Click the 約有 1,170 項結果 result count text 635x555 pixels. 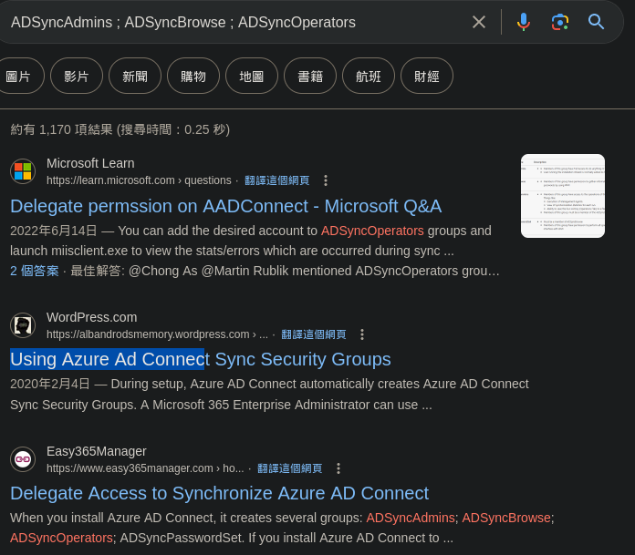pyautogui.click(x=120, y=129)
